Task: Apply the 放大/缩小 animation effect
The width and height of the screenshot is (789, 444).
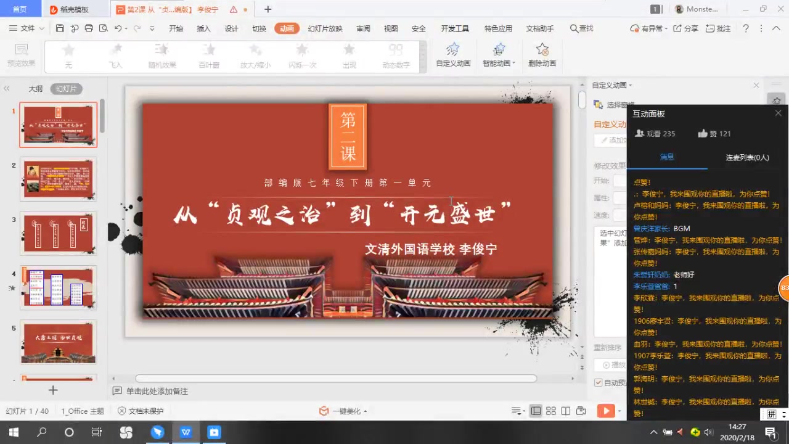Action: coord(255,55)
